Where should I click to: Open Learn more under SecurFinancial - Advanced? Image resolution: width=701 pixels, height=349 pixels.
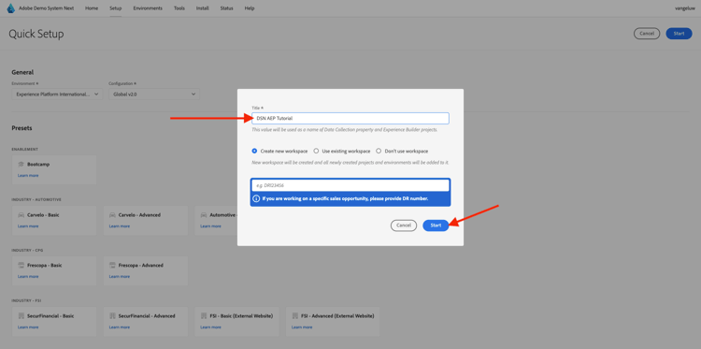pos(120,327)
